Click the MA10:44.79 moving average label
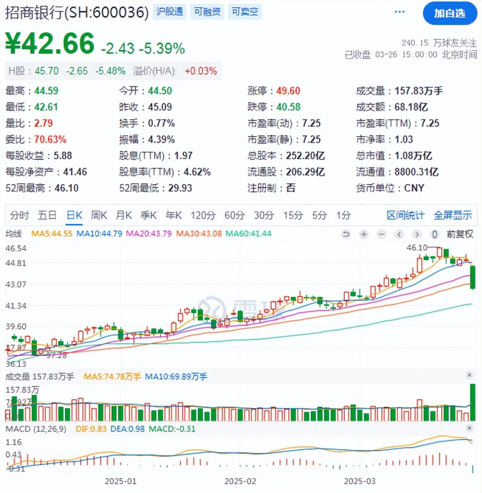 99,234
